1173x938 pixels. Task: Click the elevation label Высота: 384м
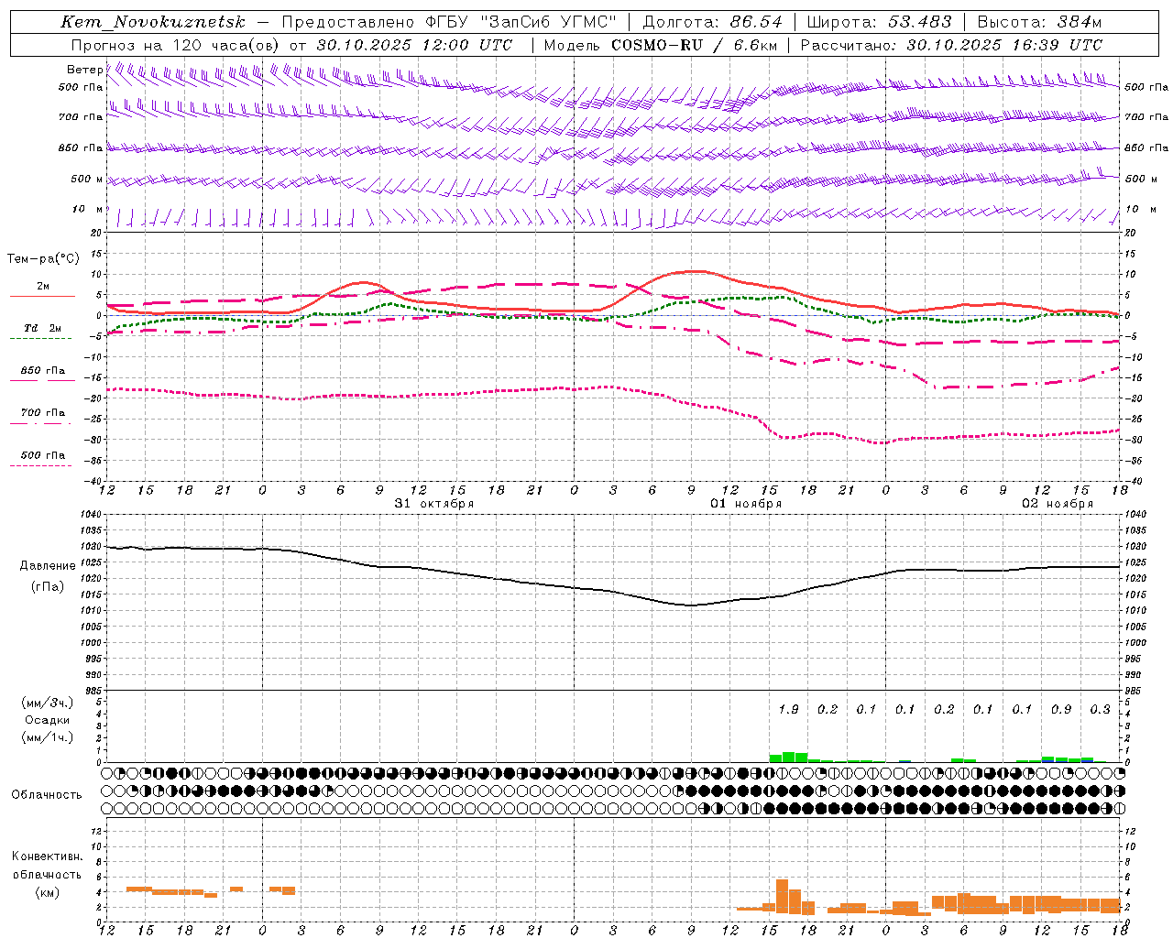[x=1039, y=22]
